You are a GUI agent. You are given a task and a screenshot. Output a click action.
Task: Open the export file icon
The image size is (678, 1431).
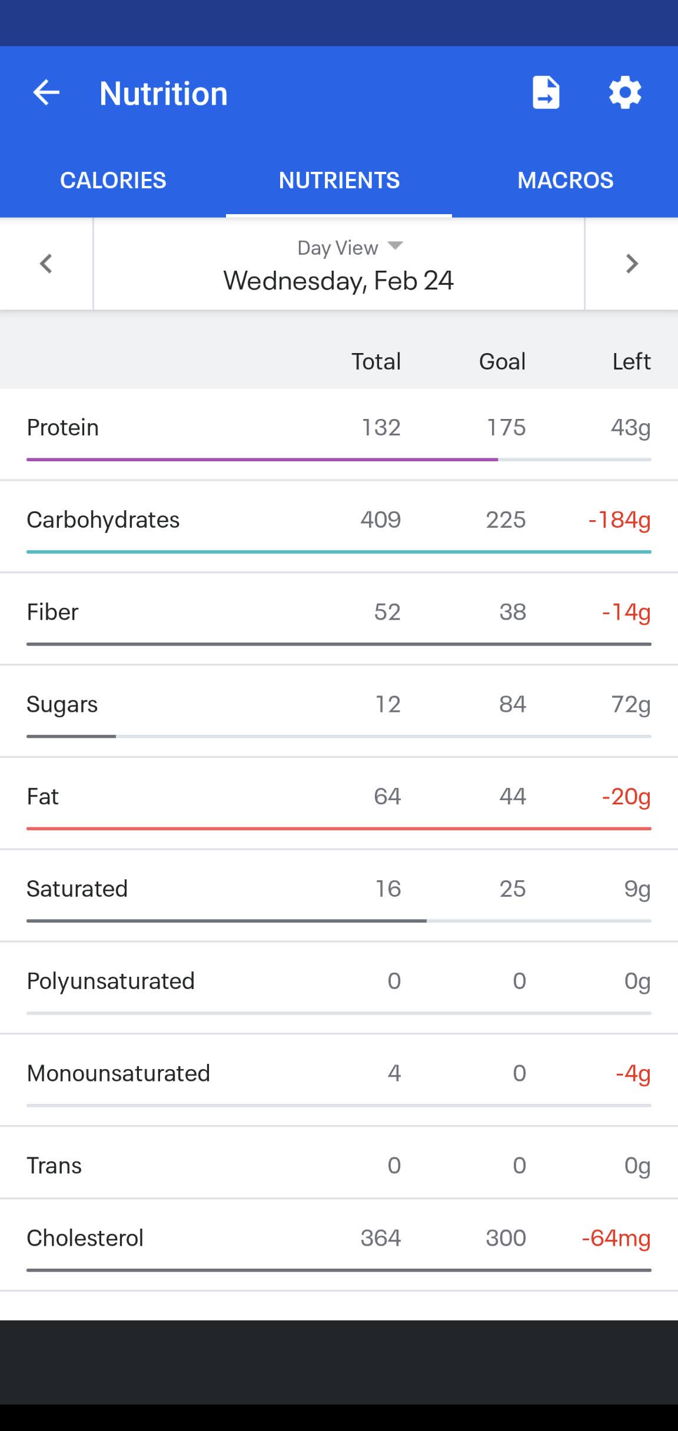coord(546,93)
